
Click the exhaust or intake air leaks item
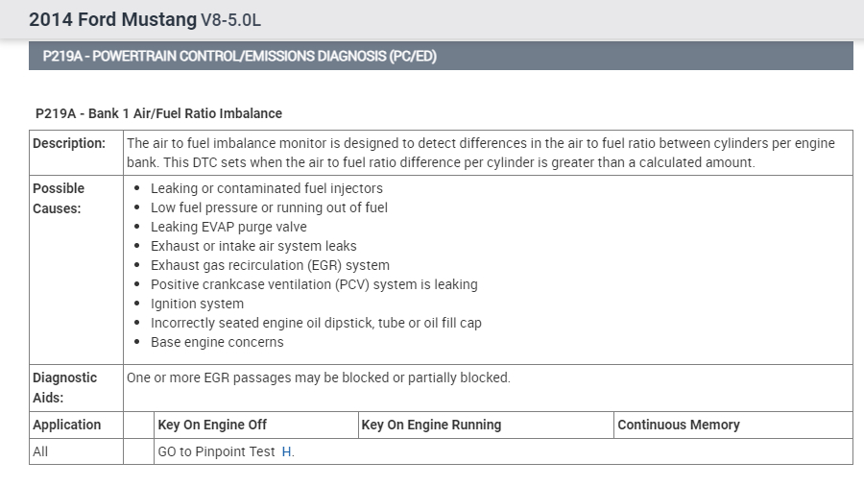pos(253,246)
